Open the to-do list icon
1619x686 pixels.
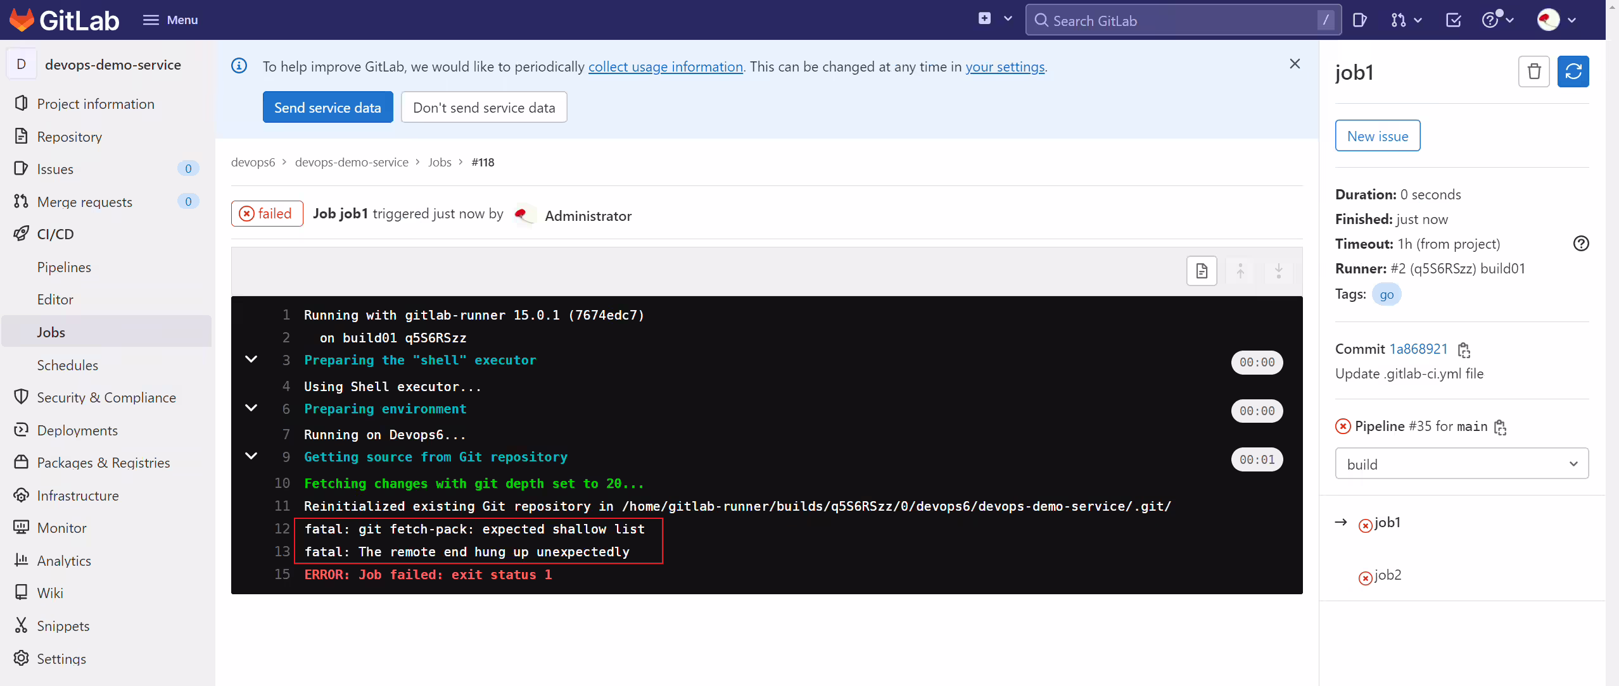tap(1453, 21)
